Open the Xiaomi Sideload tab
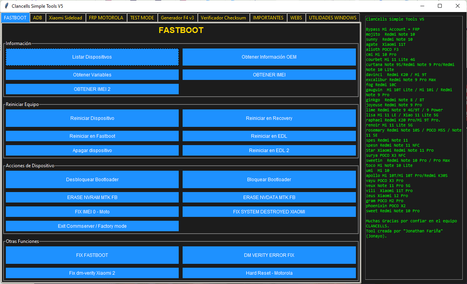 pos(65,18)
